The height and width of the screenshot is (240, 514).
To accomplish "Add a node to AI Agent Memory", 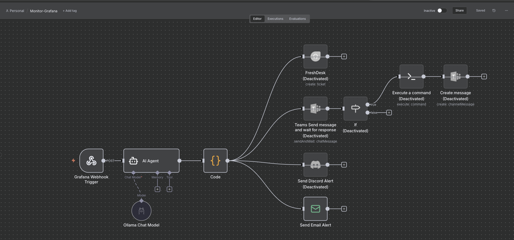I will pyautogui.click(x=157, y=189).
